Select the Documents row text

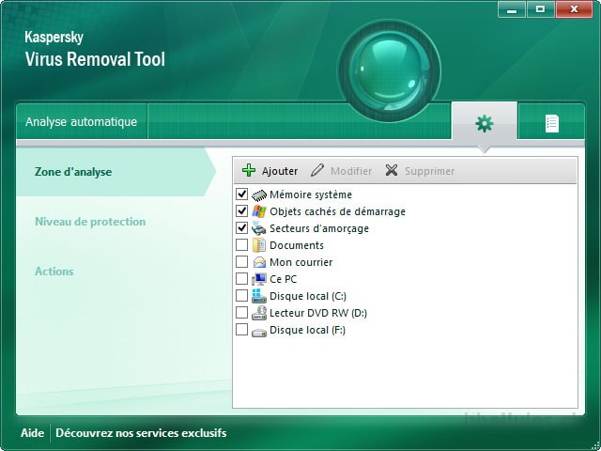click(x=297, y=245)
